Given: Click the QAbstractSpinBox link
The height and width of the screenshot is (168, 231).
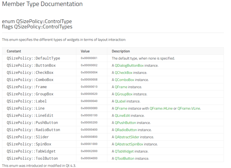Looking at the screenshot, I should pos(129,144).
